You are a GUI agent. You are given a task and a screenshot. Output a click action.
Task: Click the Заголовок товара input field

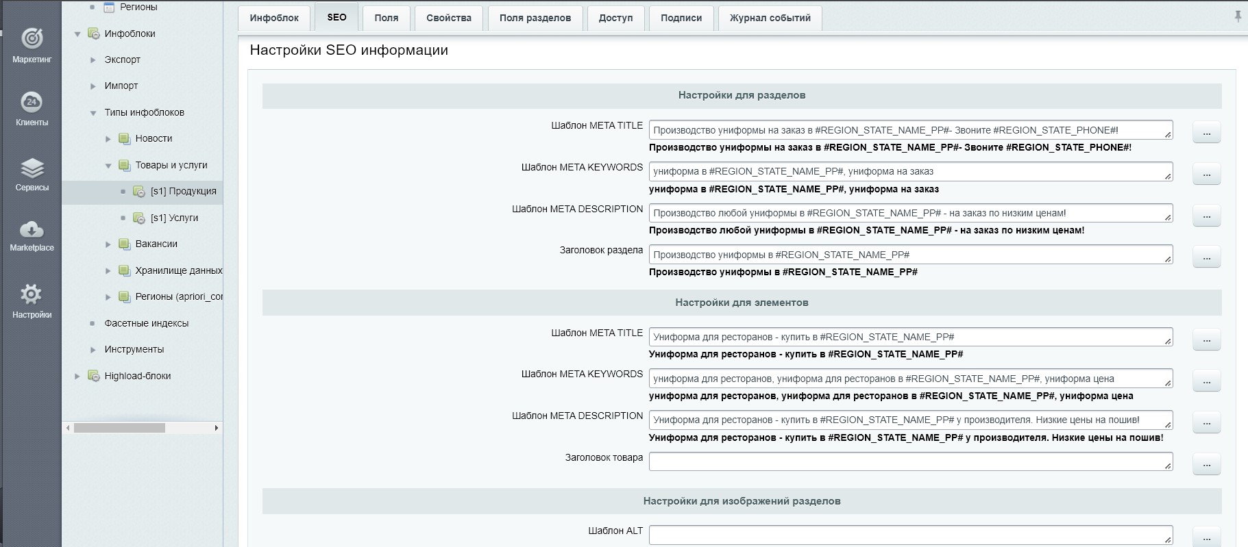coord(909,461)
